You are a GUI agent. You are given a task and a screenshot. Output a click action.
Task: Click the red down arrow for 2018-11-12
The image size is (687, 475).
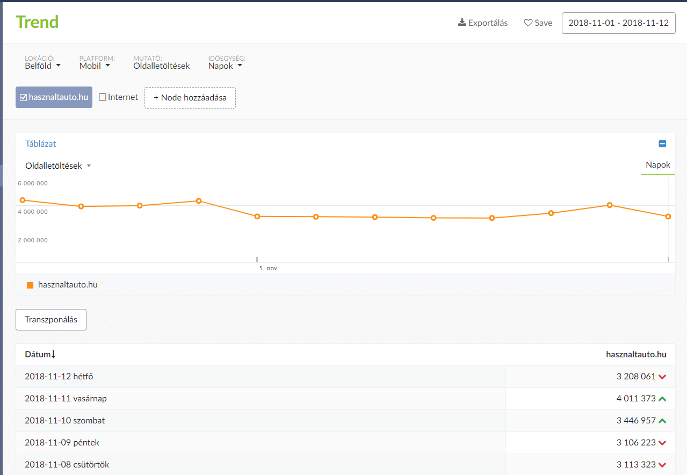[662, 377]
